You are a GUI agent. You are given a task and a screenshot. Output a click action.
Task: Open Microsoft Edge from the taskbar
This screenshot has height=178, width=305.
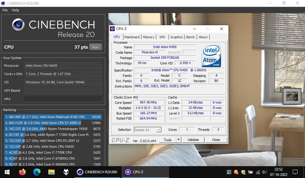coord(37,172)
